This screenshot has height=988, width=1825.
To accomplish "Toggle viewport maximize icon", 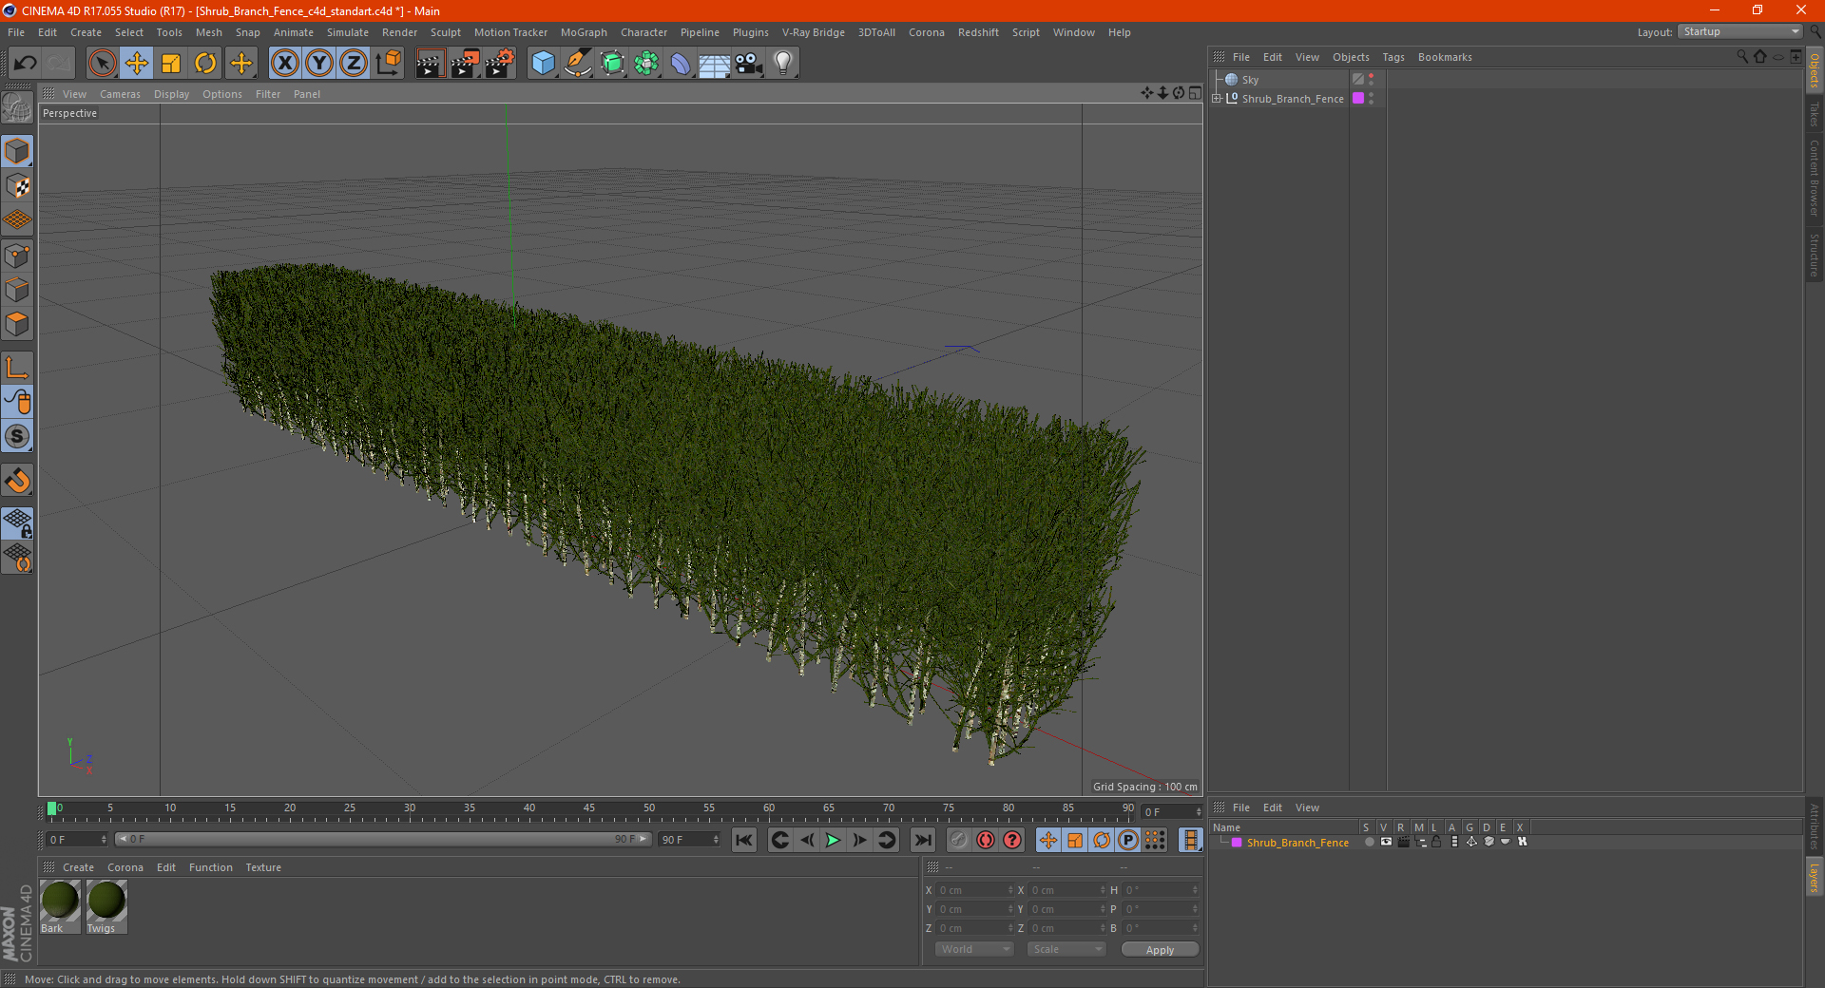I will (1195, 93).
